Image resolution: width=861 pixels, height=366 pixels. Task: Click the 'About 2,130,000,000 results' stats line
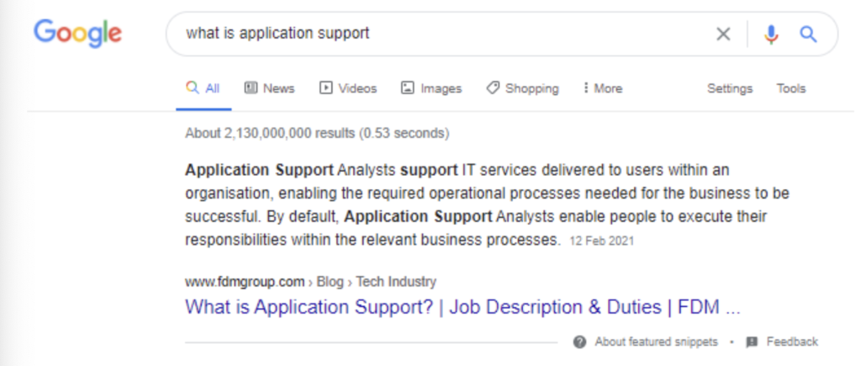tap(316, 133)
